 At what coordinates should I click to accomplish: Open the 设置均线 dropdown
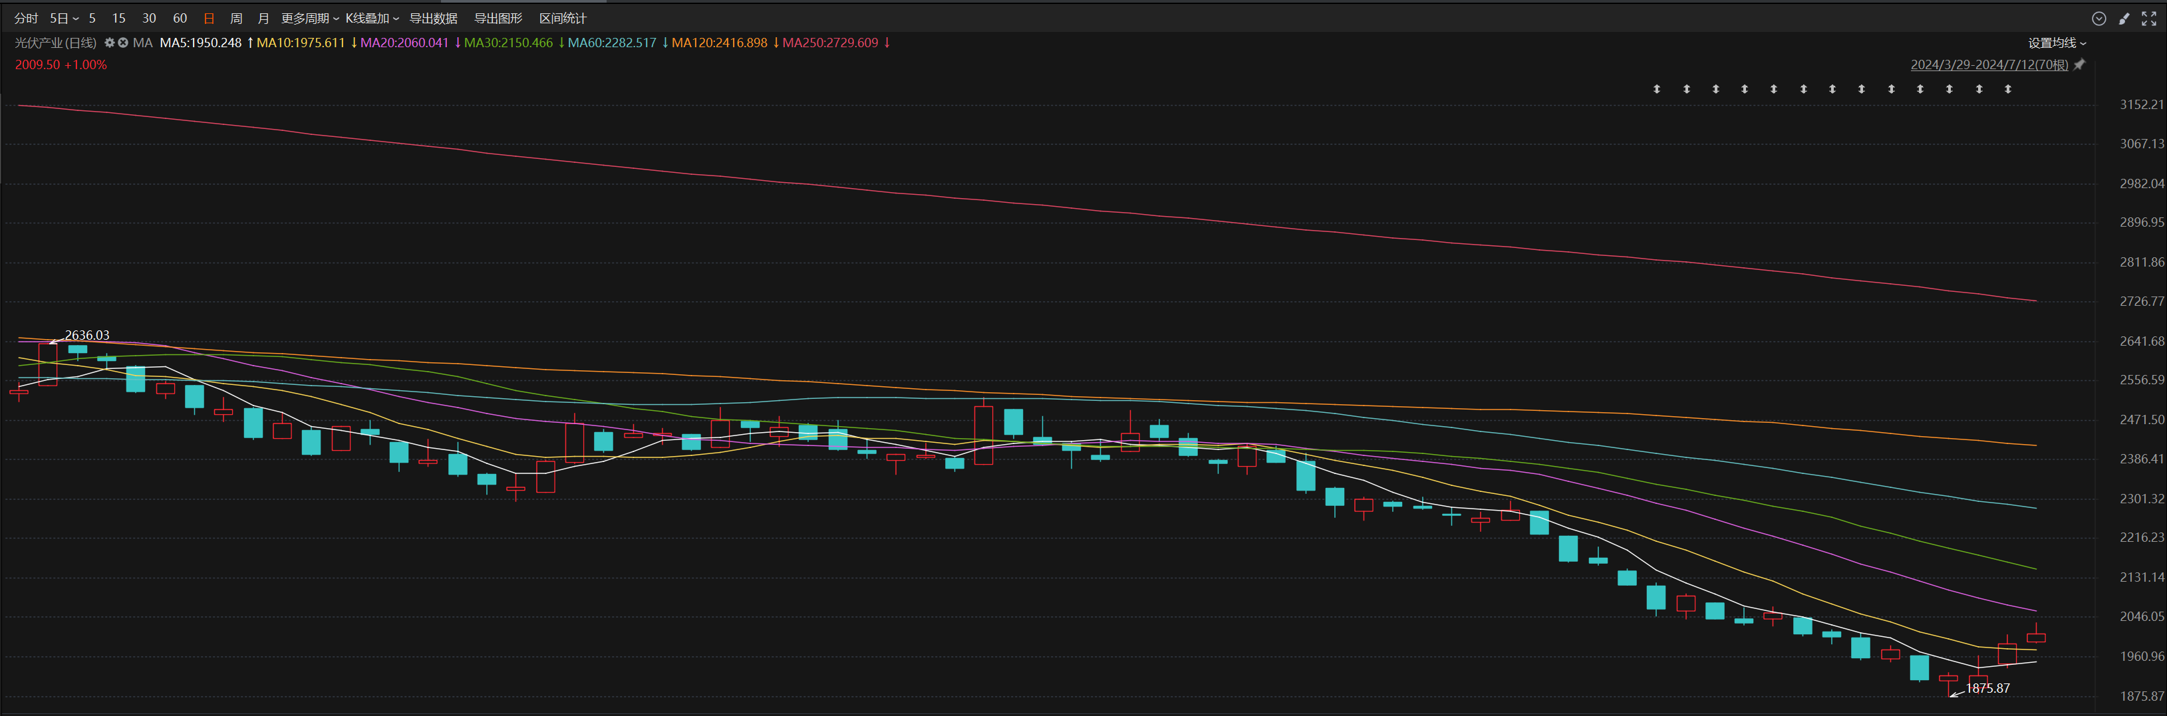[x=2057, y=43]
